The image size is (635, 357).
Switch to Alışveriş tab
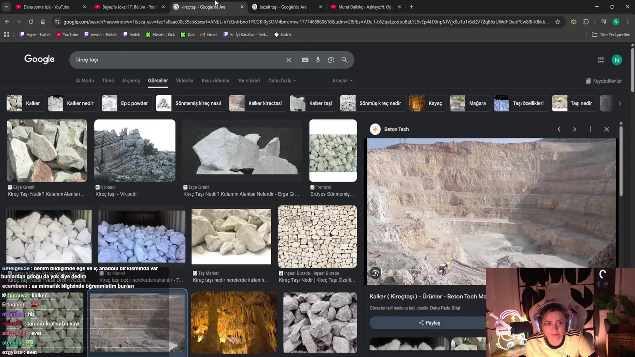(131, 81)
